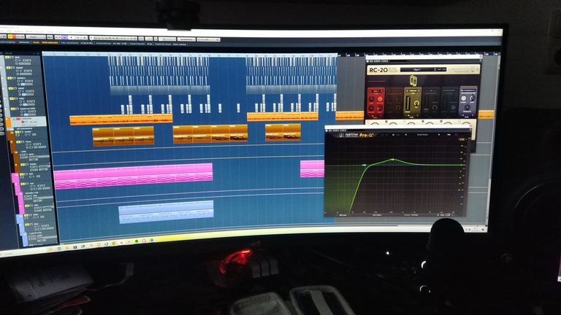Open the rightmost toolbar dropdown field
The image size is (561, 315).
[x=208, y=39]
